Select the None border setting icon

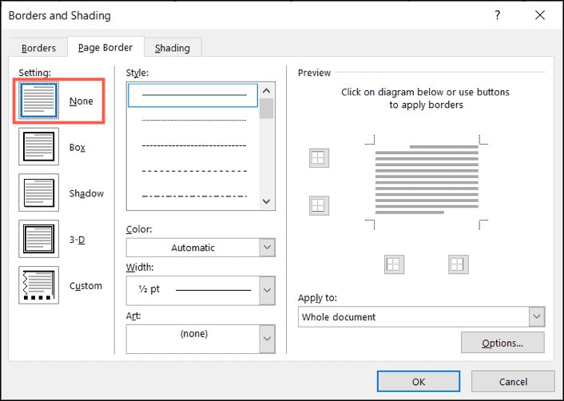pos(38,101)
